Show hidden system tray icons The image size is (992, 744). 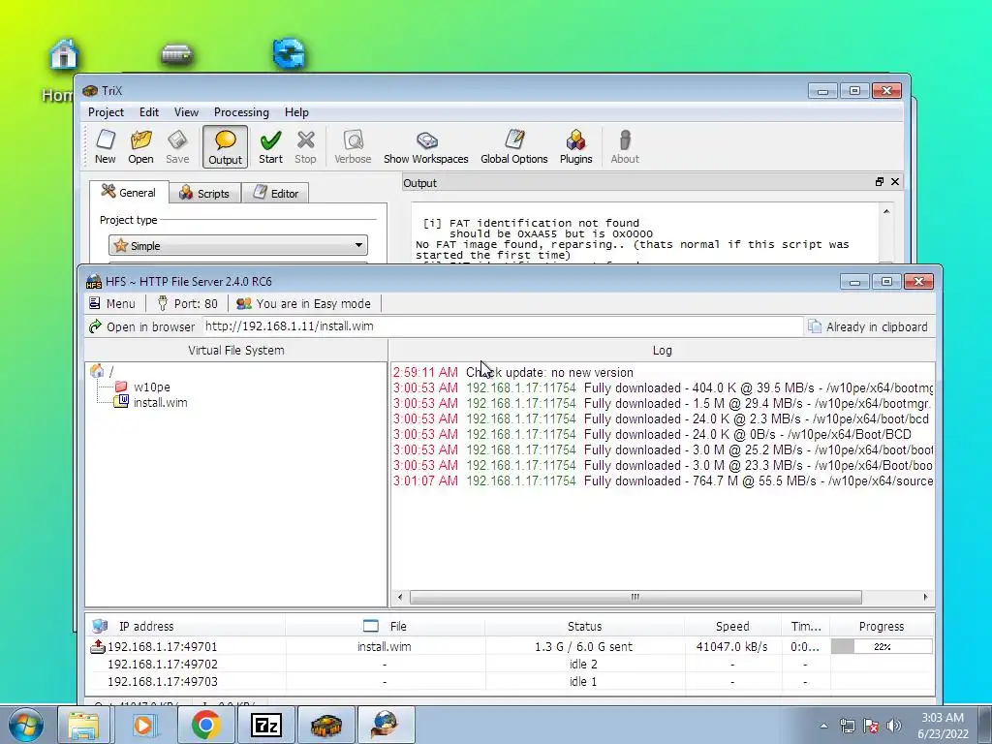823,726
